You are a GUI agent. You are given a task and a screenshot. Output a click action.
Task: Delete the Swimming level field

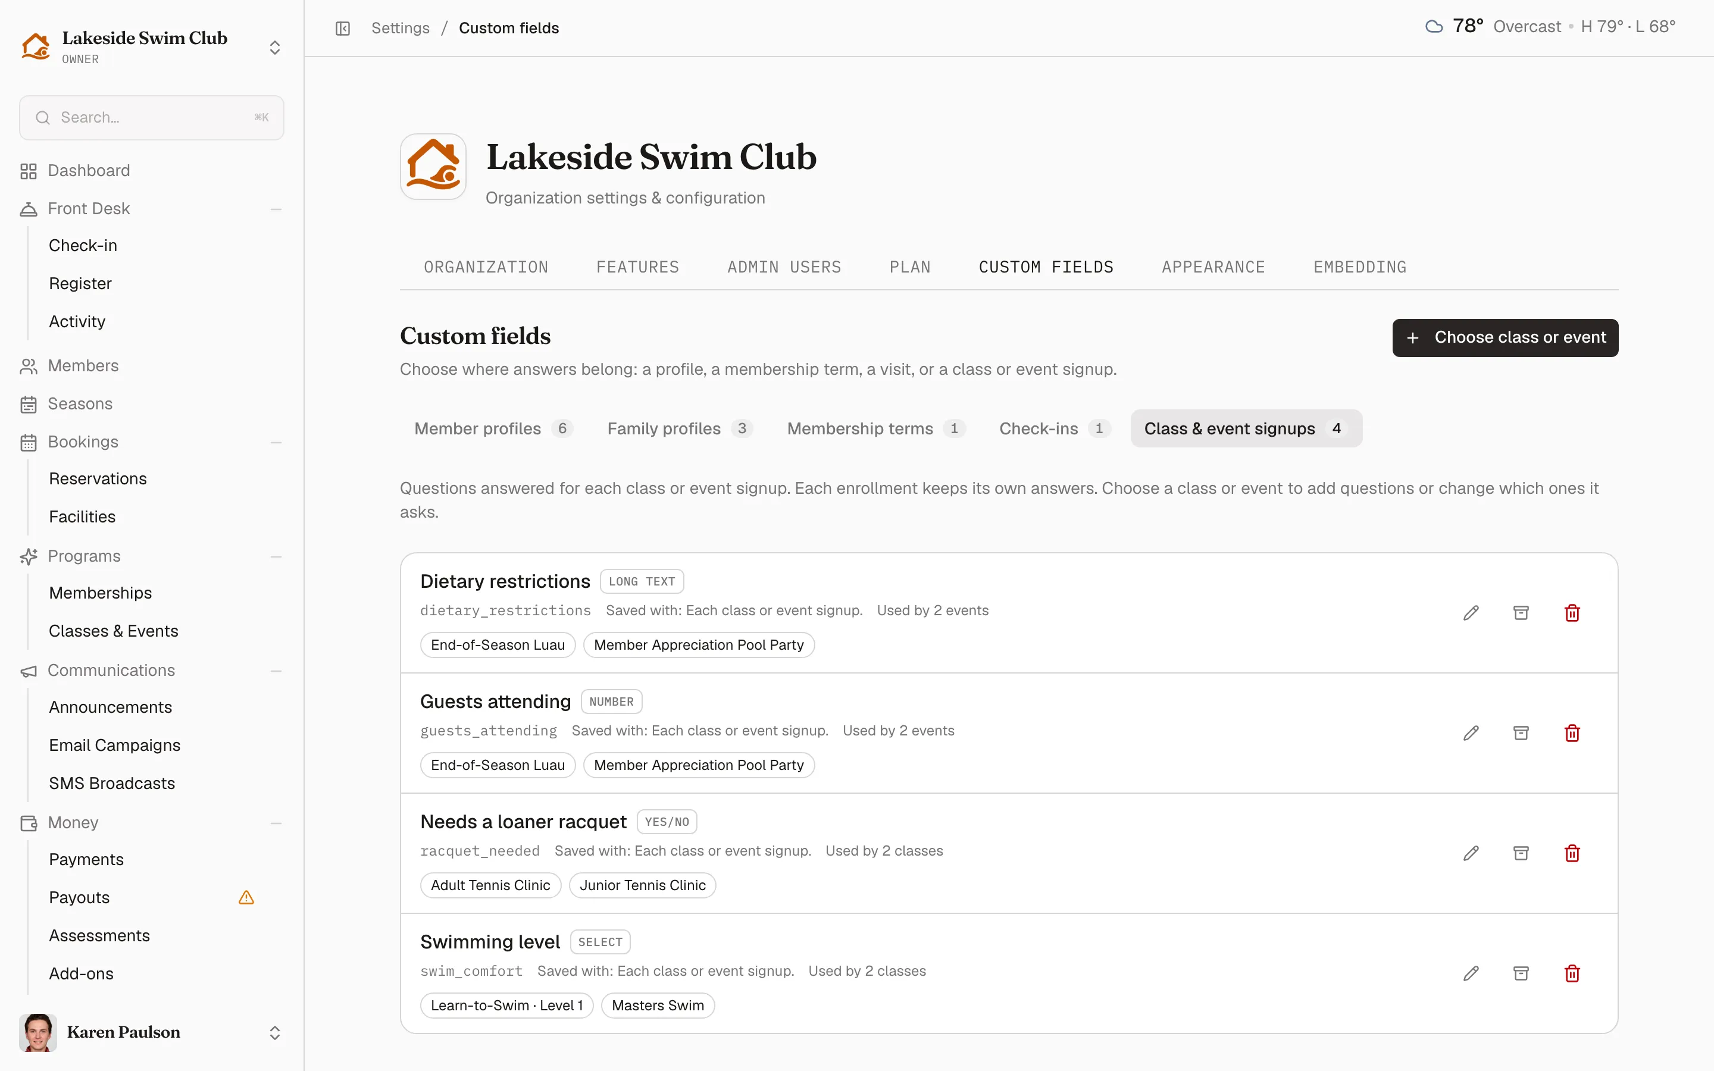[1572, 973]
